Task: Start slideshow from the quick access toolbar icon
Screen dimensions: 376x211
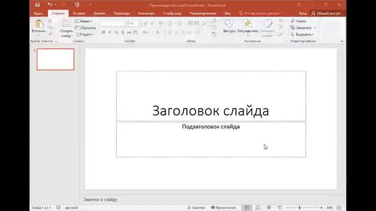Action: point(77,5)
